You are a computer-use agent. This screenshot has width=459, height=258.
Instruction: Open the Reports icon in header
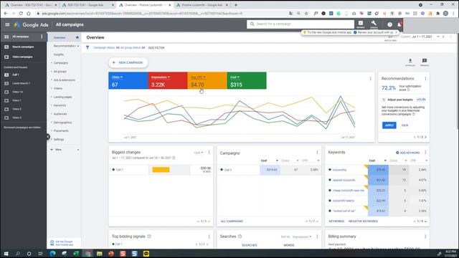point(361,24)
